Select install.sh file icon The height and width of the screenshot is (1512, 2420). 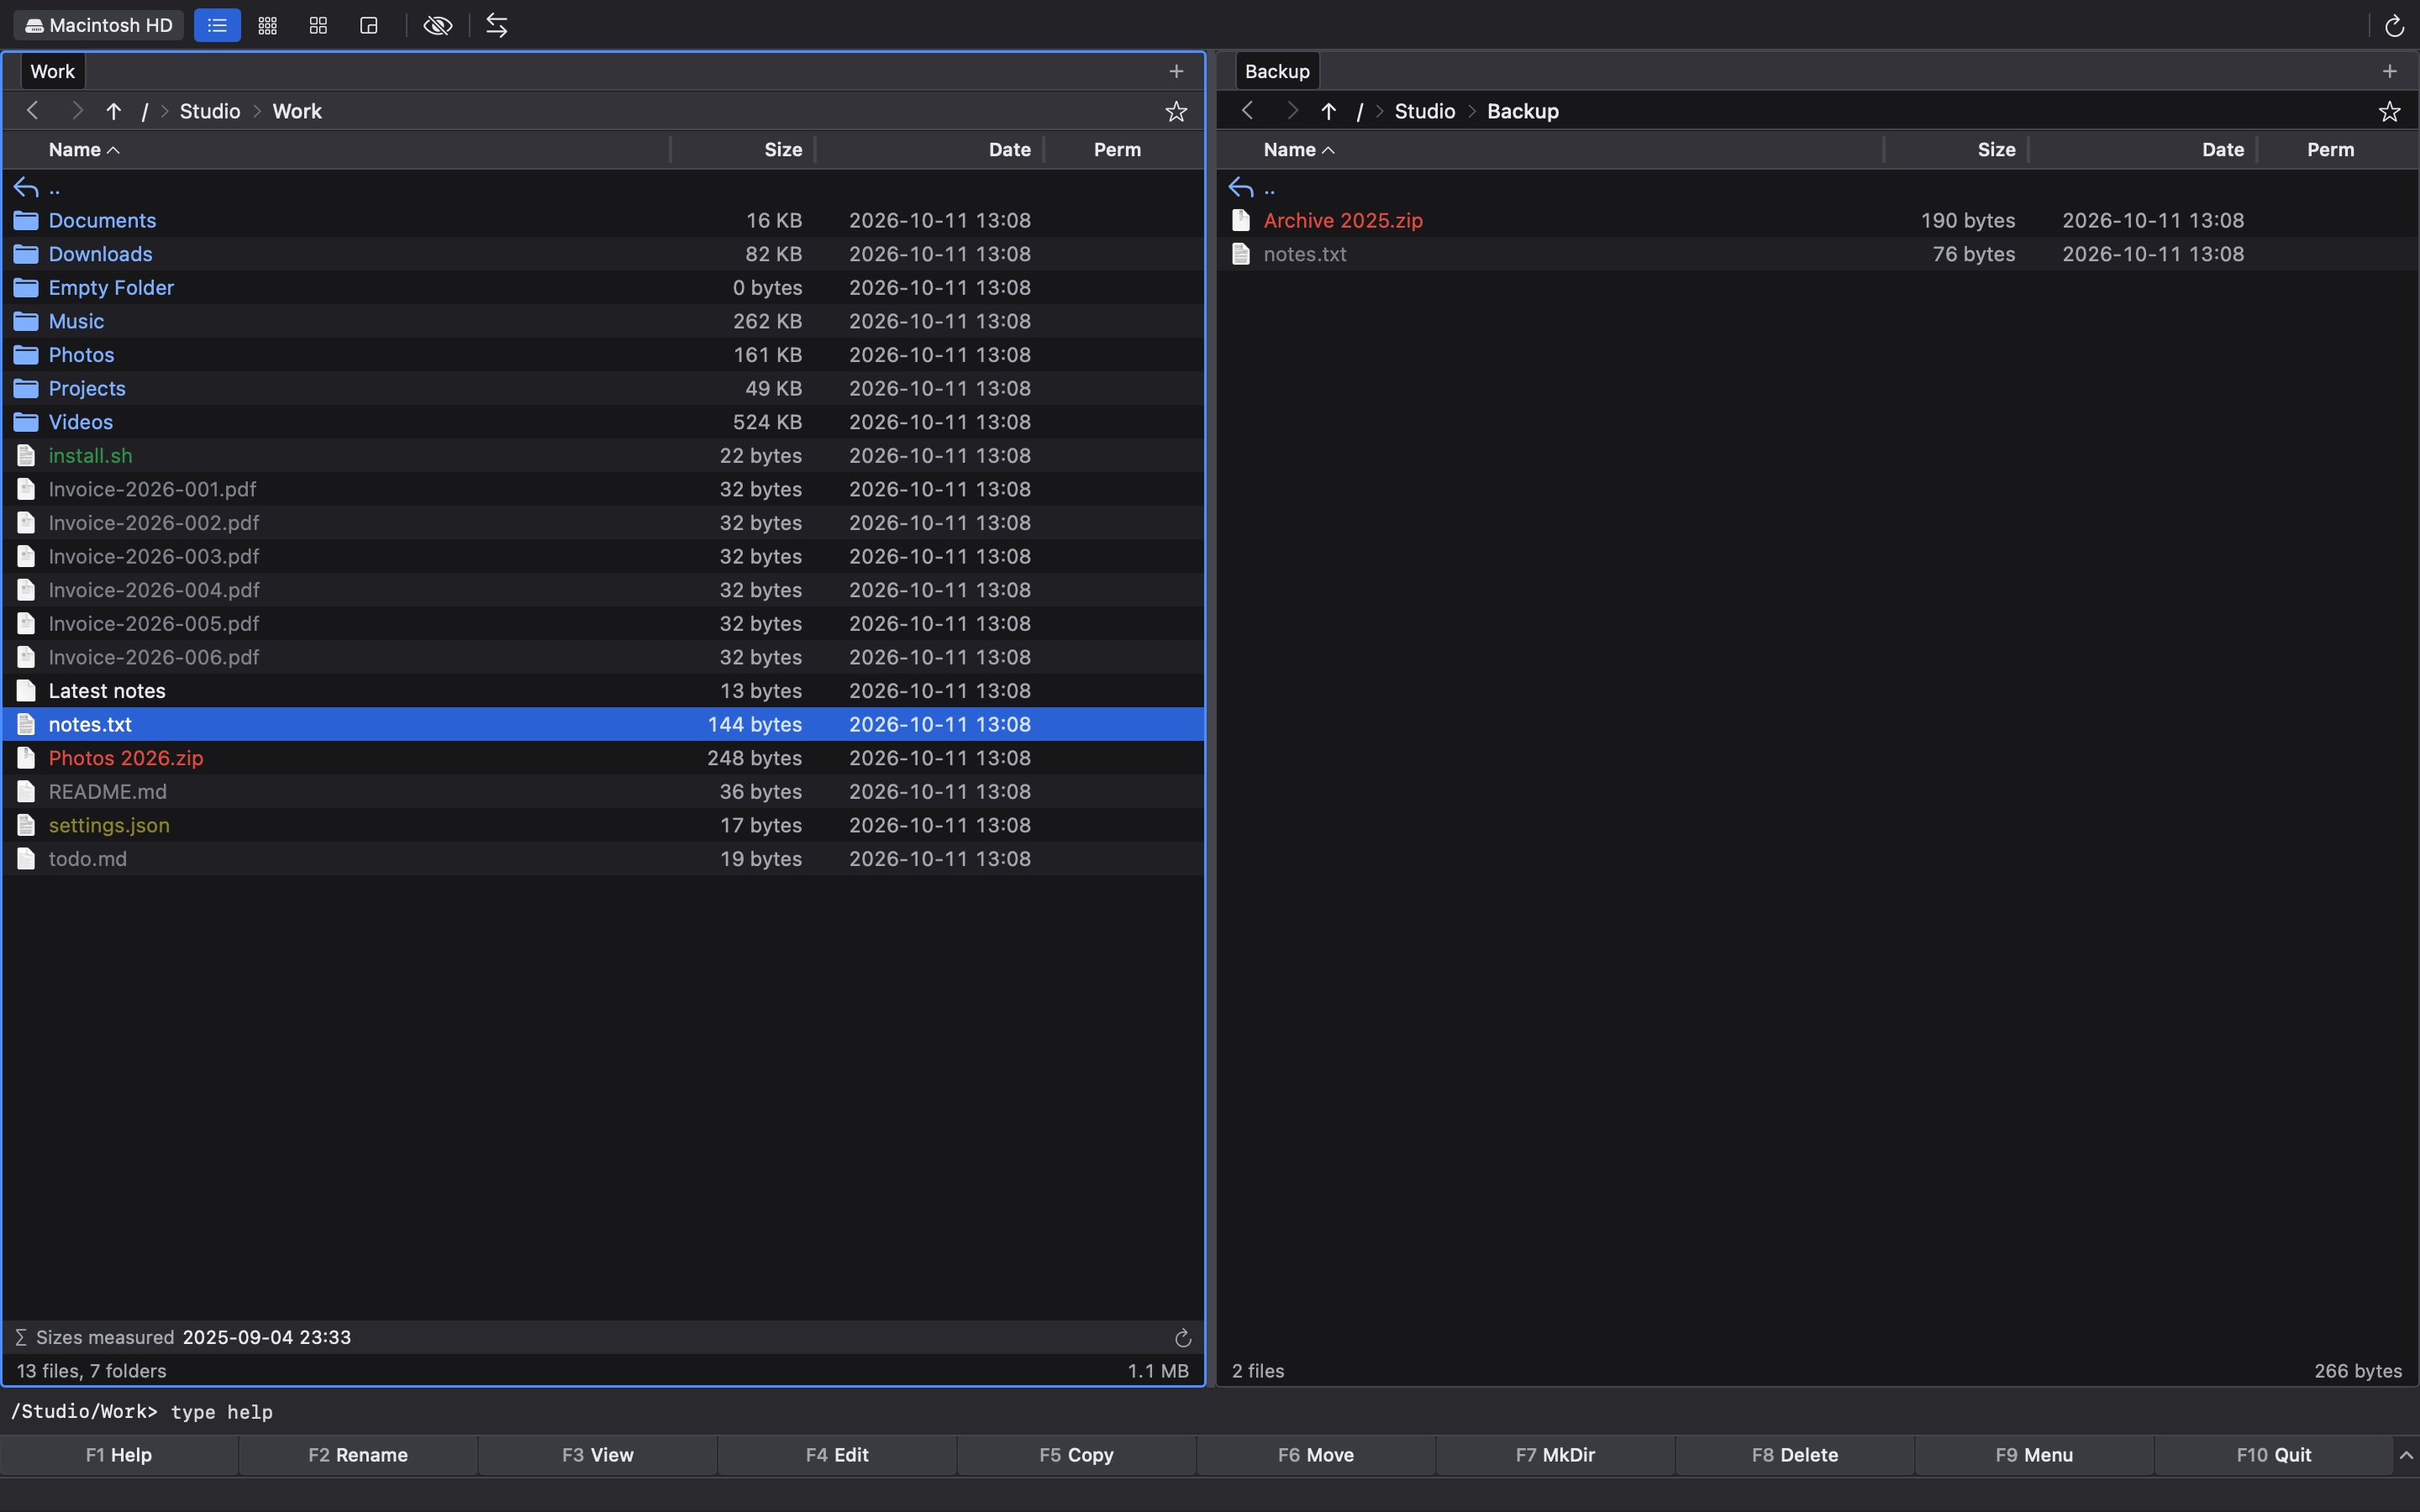pos(26,456)
